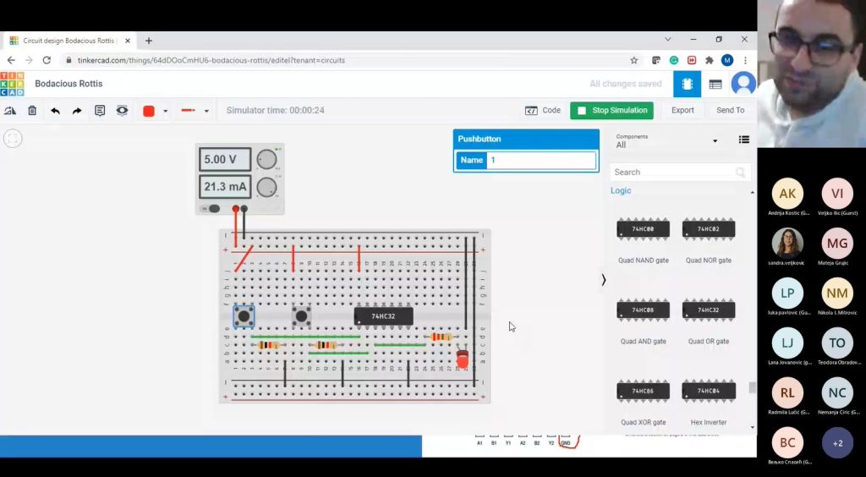Toggle notes visibility eye icon
This screenshot has height=477, width=866.
point(123,111)
